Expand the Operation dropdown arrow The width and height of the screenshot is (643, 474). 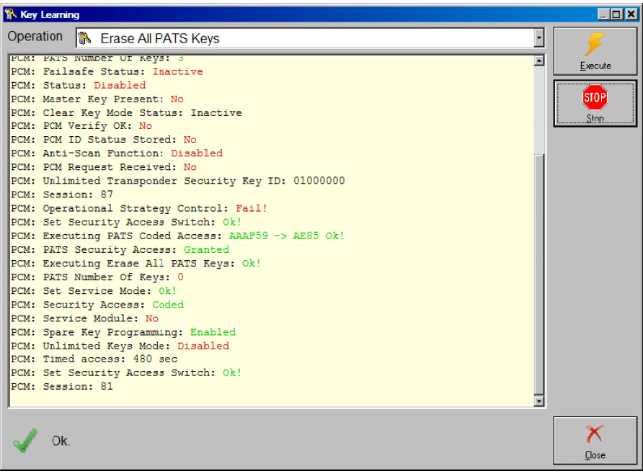click(538, 38)
